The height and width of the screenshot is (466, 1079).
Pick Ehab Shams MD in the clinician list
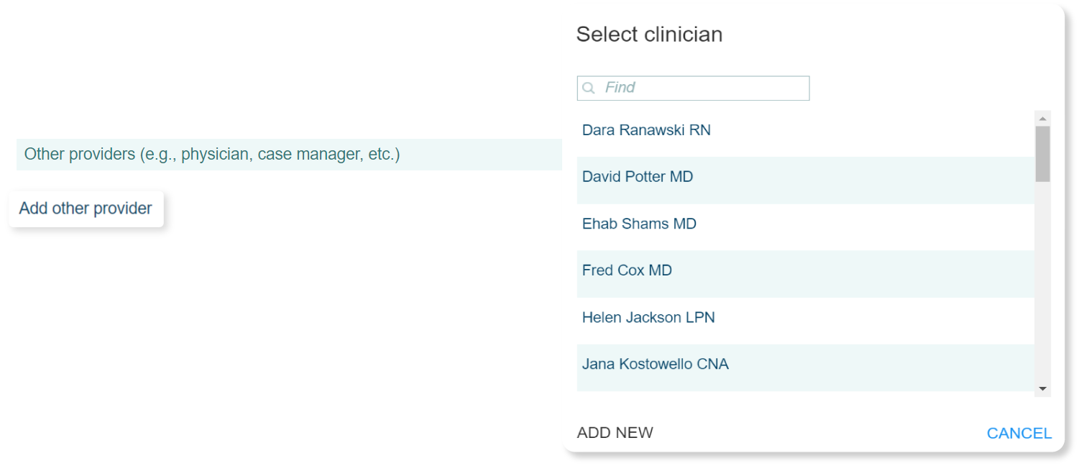tap(805, 224)
